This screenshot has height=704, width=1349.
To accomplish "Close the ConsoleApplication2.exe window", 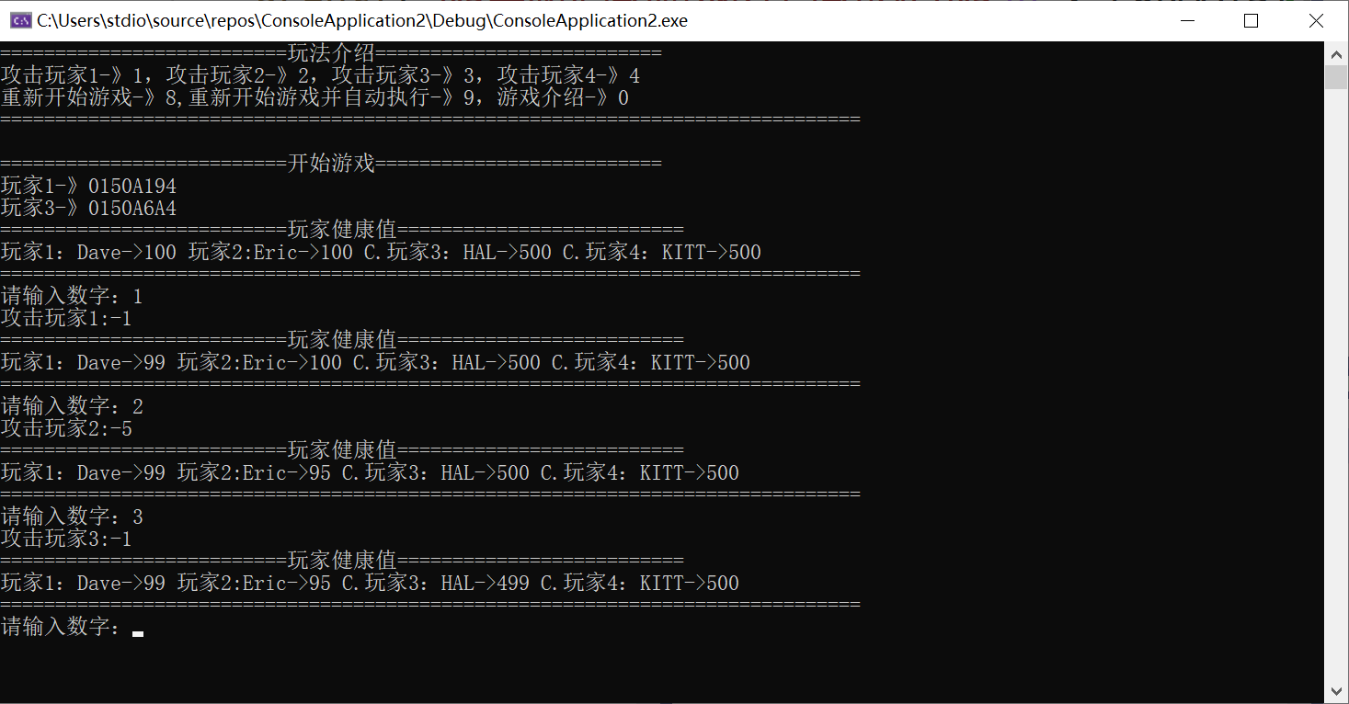I will click(1316, 20).
